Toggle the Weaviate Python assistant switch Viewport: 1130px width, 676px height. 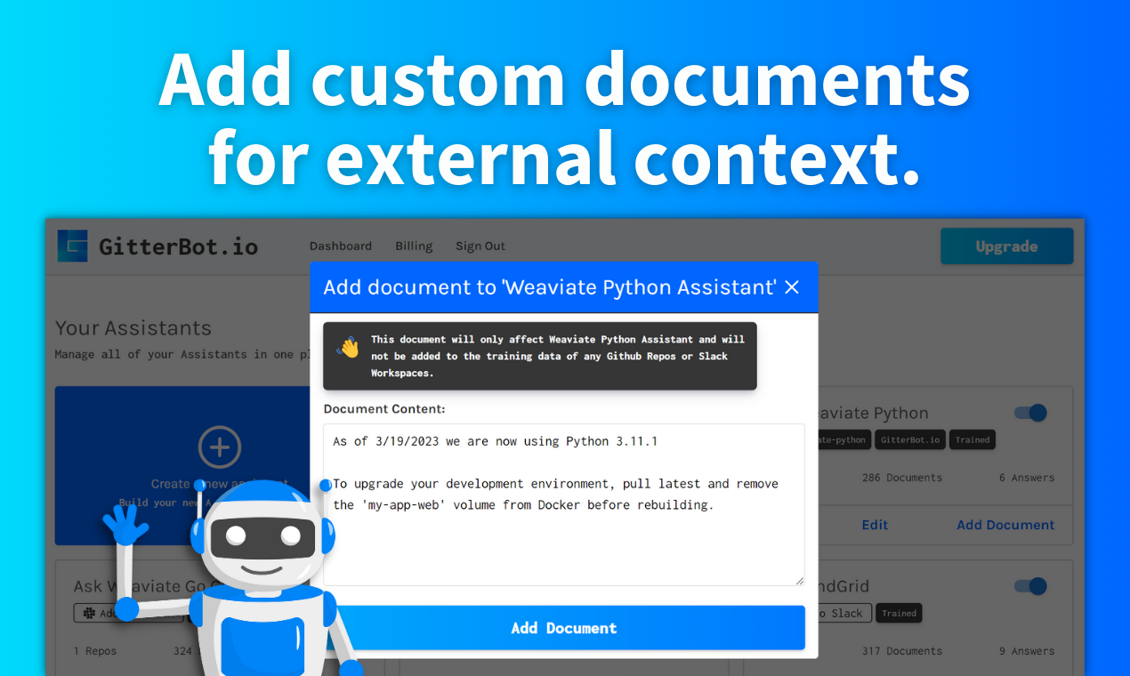click(1031, 413)
